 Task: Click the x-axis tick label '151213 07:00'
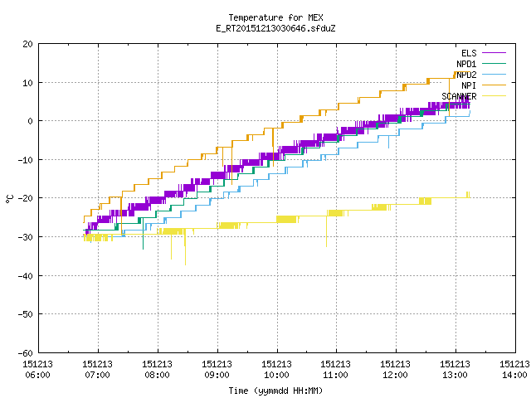pos(98,370)
